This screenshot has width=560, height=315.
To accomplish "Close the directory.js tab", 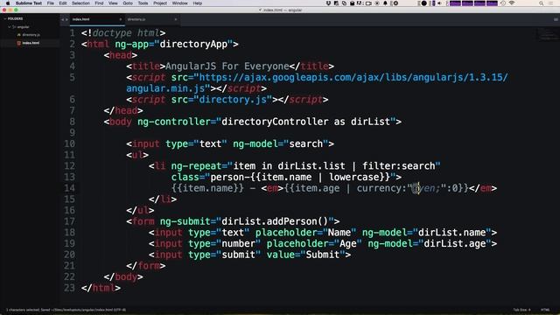I will pyautogui.click(x=176, y=19).
